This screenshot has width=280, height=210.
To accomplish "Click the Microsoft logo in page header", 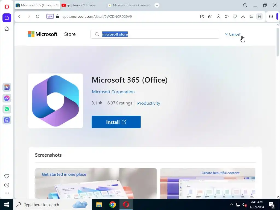I will 43,34.
